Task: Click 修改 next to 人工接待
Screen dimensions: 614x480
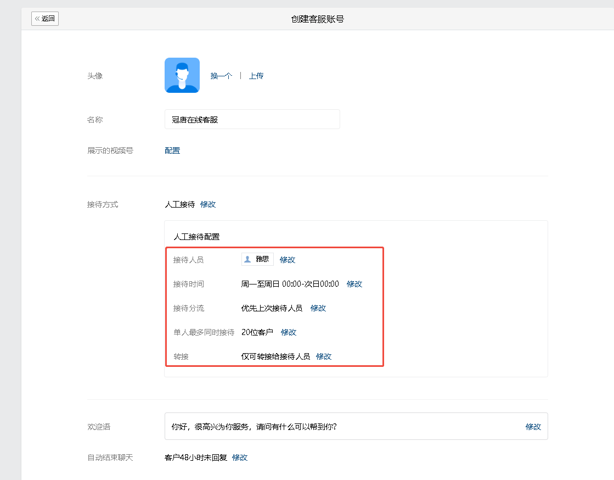Action: point(208,204)
